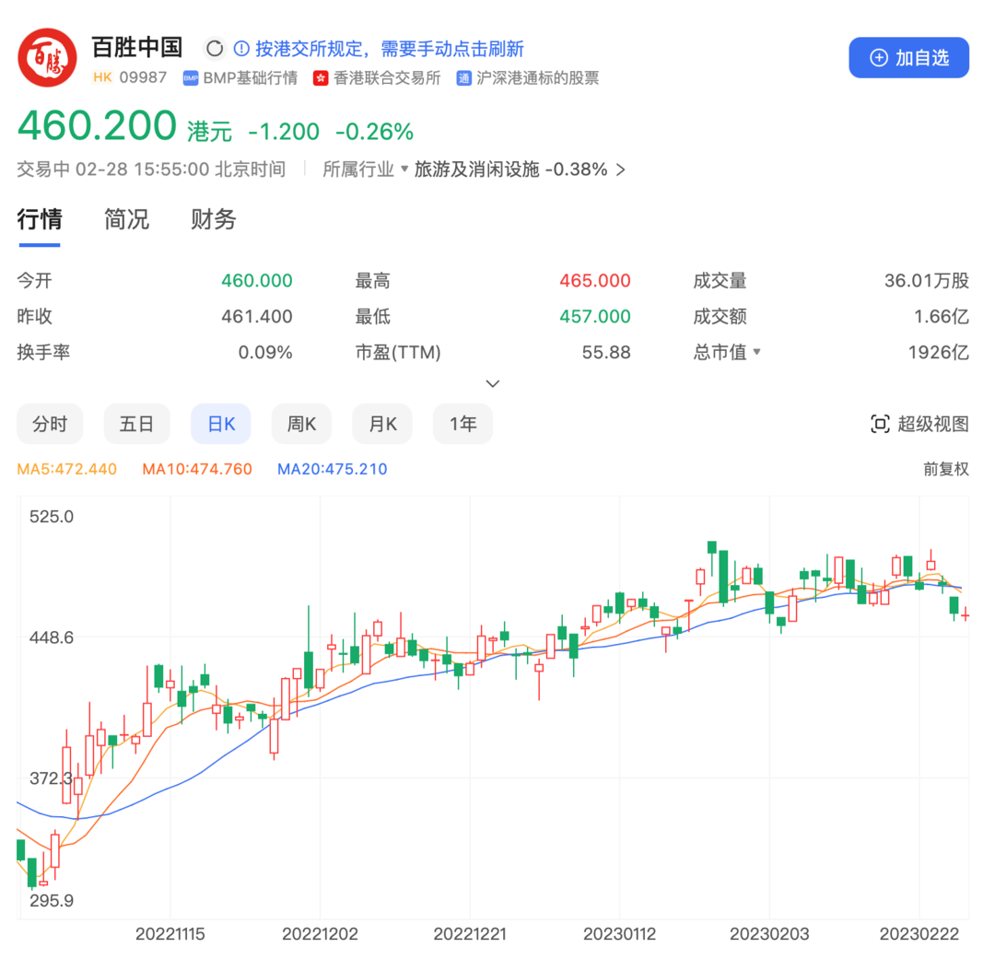Click the 成交量 value 36.01万股
This screenshot has height=959, width=995.
(927, 281)
